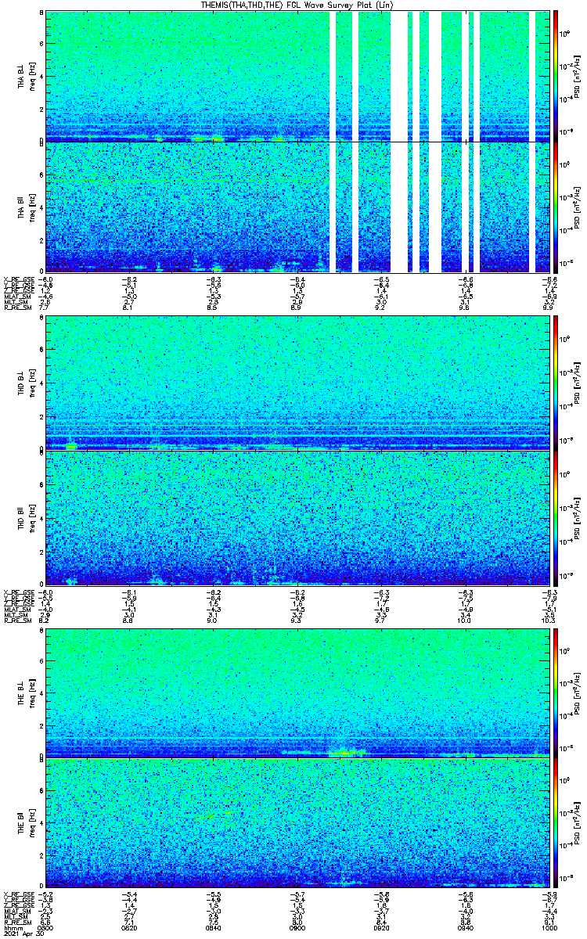Click the THE B∥ spectrogram panel
Image resolution: width=587 pixels, height=939 pixels.
tap(297, 822)
